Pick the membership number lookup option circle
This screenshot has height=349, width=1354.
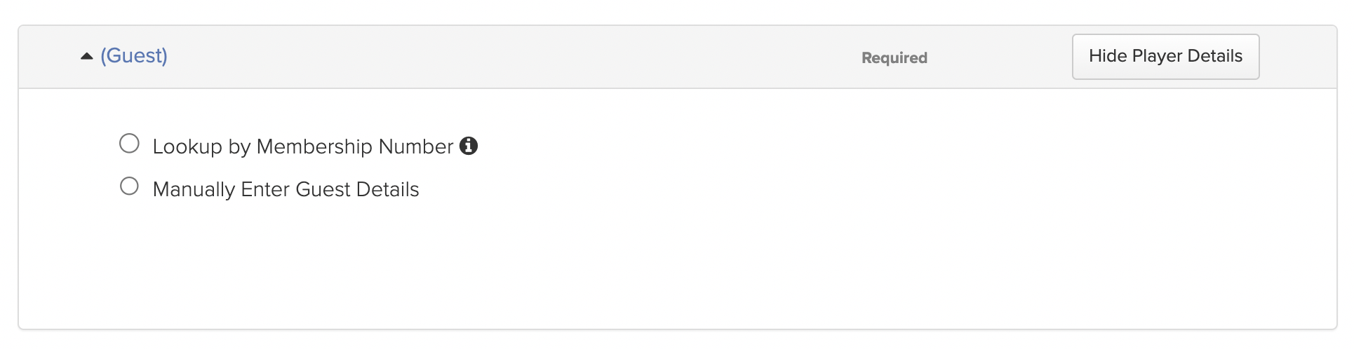pos(129,144)
